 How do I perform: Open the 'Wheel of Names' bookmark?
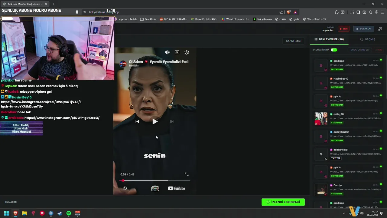point(236,19)
